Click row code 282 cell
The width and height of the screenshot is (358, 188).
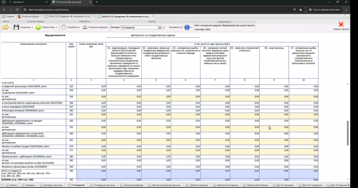pyautogui.click(x=71, y=162)
